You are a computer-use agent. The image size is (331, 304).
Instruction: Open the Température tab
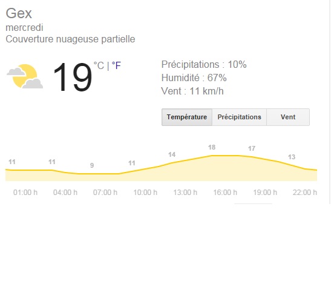pyautogui.click(x=187, y=117)
